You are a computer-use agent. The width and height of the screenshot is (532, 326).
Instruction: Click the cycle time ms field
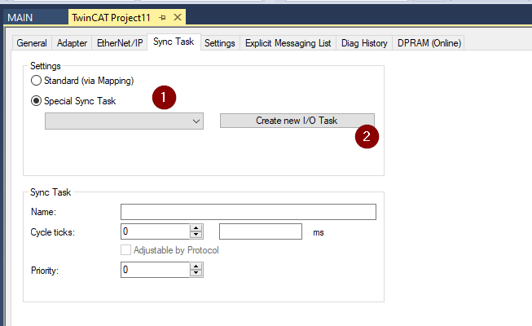[261, 231]
